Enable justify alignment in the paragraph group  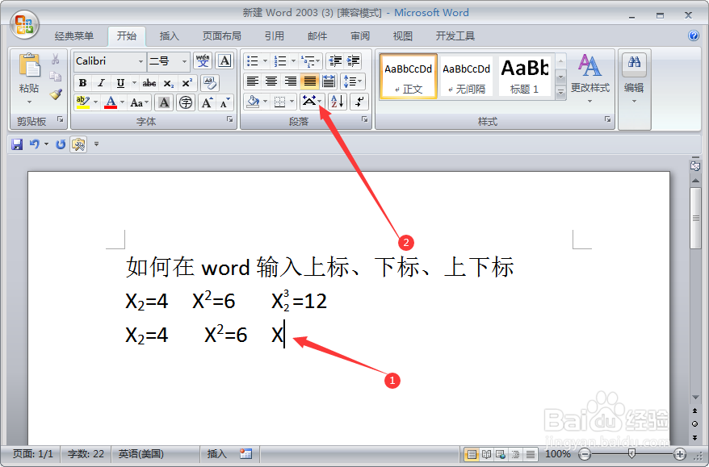click(x=309, y=81)
